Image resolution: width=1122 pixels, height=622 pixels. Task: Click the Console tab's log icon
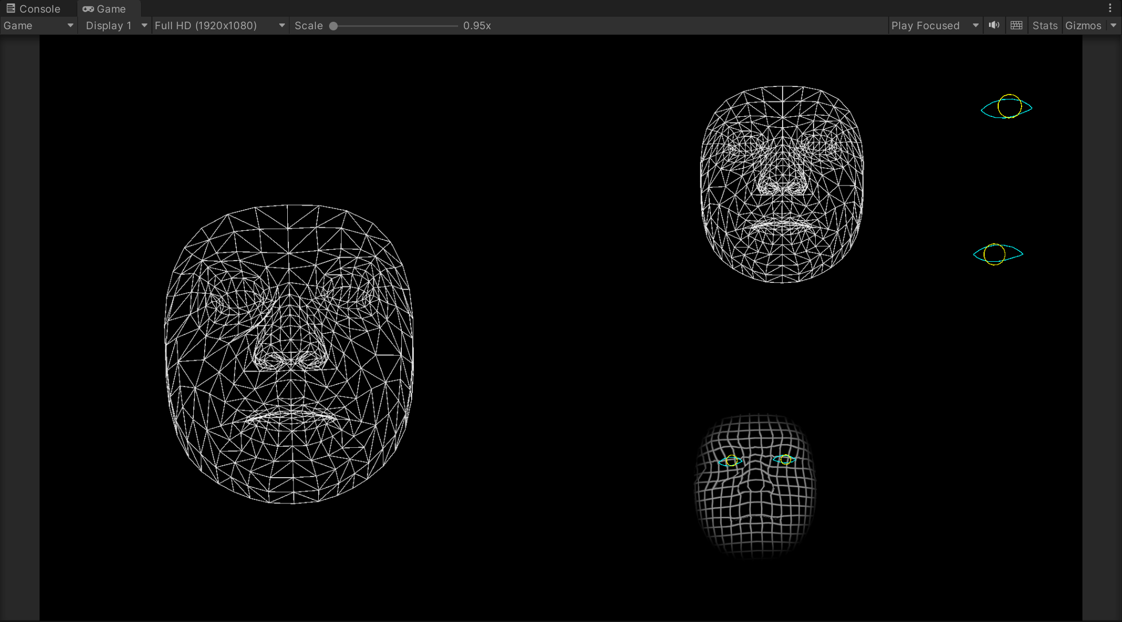[11, 9]
